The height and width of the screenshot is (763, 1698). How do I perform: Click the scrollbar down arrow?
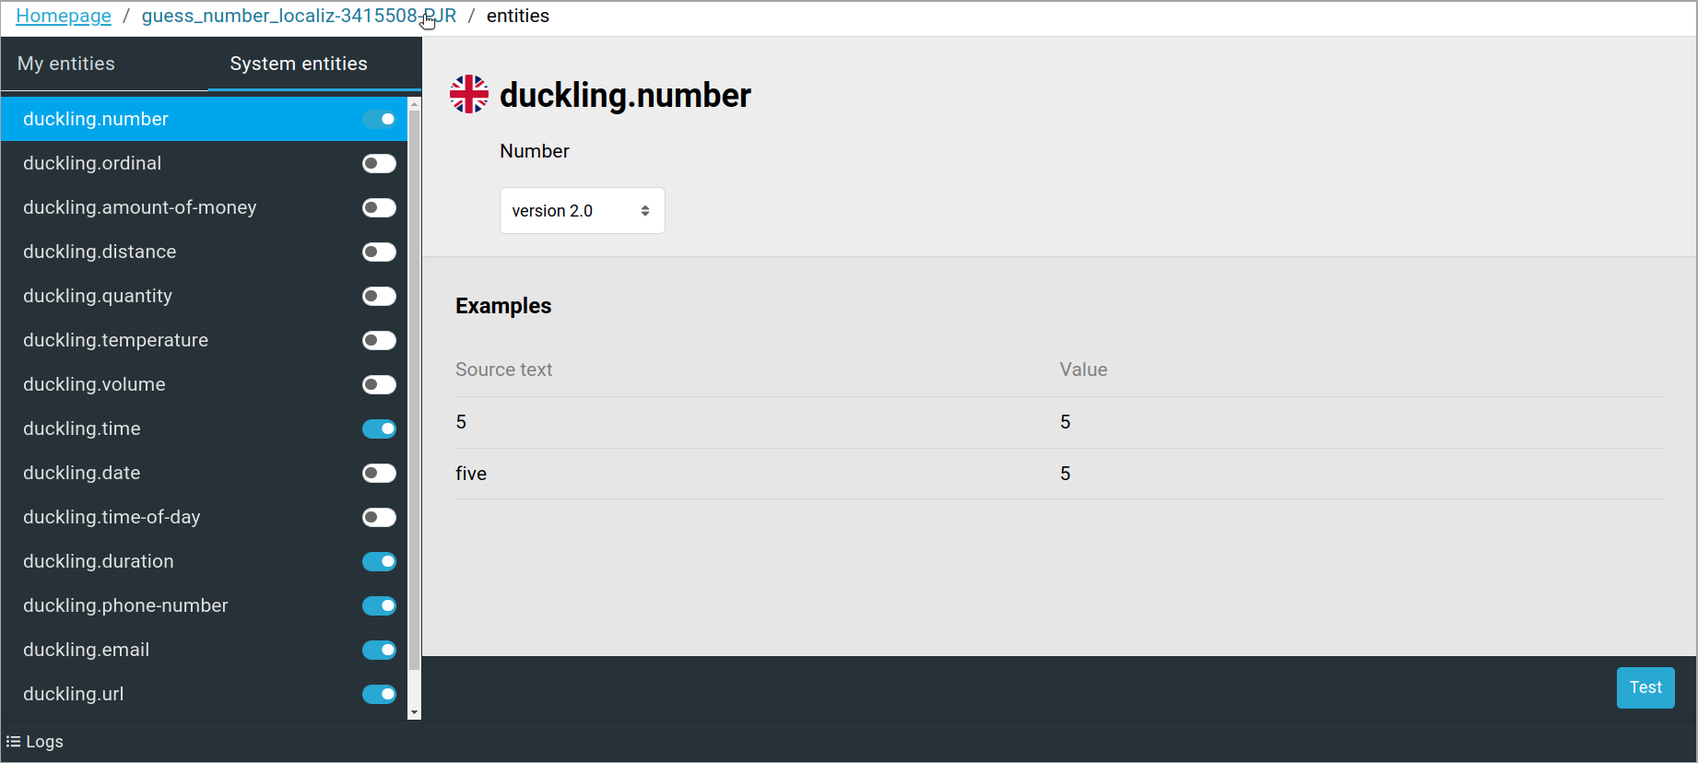[x=414, y=711]
